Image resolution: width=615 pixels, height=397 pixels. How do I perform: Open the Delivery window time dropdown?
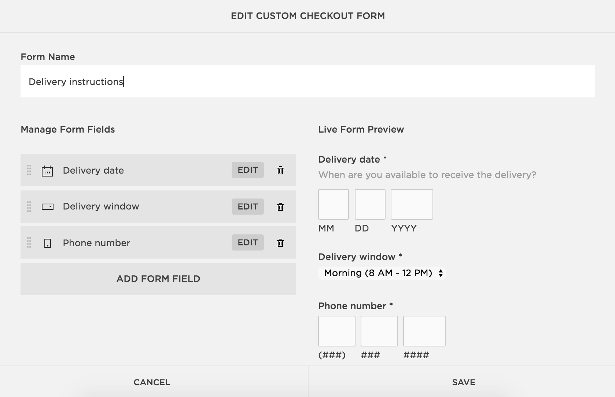(x=382, y=273)
